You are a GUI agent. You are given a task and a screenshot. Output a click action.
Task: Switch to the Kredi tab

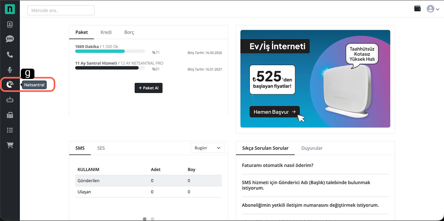pos(106,32)
